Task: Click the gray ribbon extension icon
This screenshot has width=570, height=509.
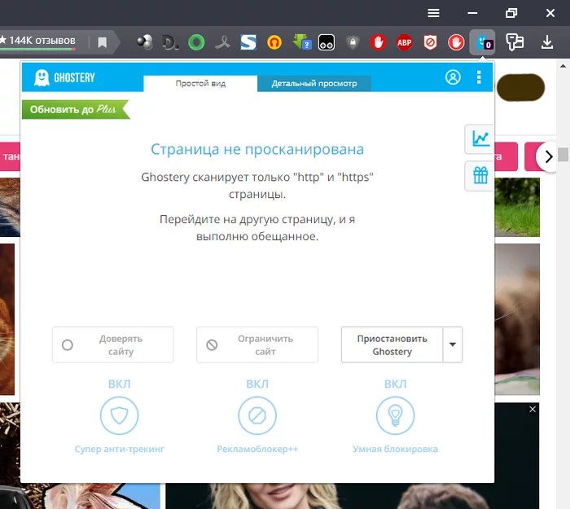Action: [x=222, y=42]
